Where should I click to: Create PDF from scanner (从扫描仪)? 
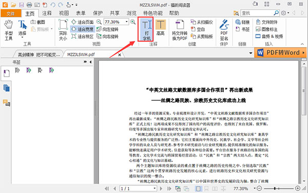[x=202, y=22]
